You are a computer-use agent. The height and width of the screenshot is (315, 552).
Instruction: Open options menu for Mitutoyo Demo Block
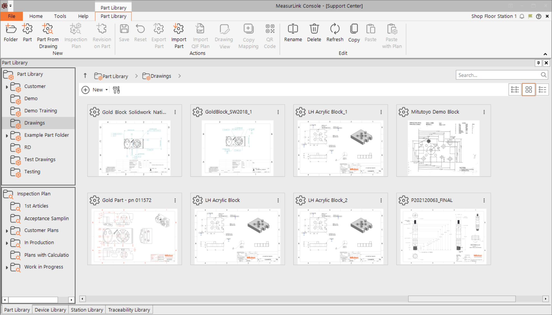(484, 112)
